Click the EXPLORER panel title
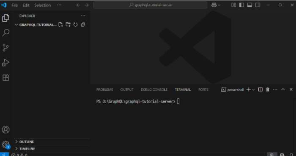This screenshot has width=296, height=156. [x=27, y=16]
